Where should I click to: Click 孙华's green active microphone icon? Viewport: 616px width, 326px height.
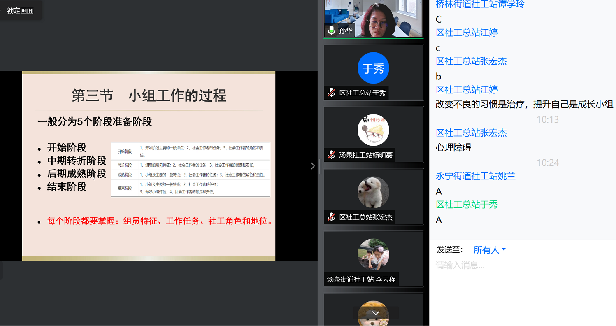tap(331, 30)
